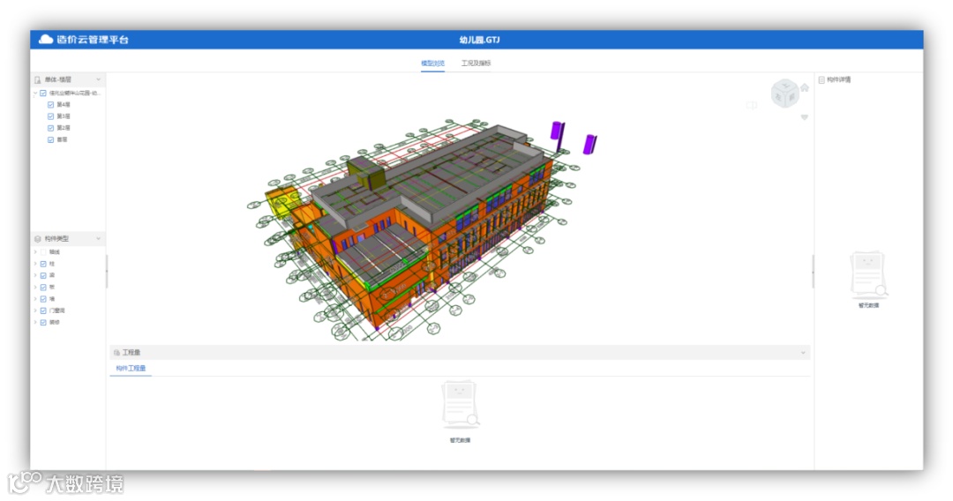Uncheck the 第3层 floor checkbox

tap(51, 116)
